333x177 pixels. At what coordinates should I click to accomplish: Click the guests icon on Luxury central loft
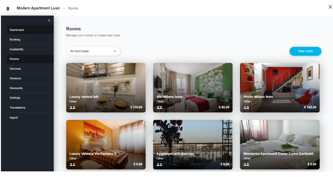click(73, 108)
